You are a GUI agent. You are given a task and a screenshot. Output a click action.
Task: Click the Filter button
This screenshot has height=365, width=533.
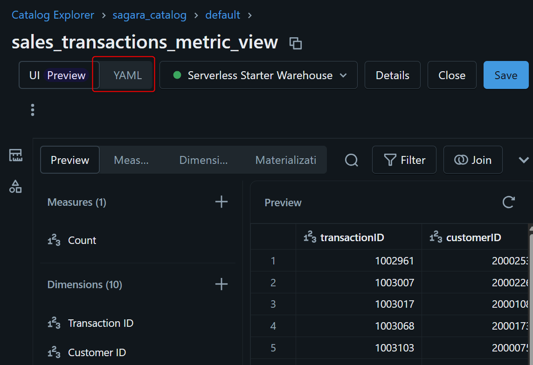[404, 160]
